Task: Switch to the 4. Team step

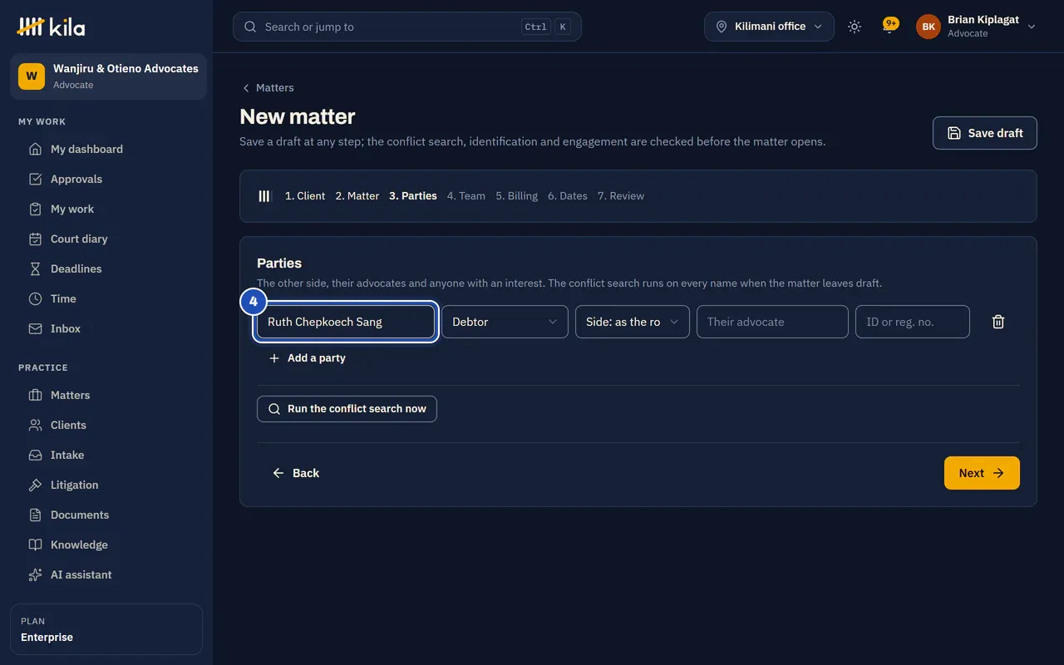Action: 465,196
